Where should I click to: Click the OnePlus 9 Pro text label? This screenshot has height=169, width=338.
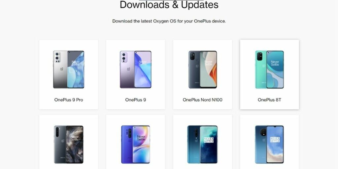(69, 100)
